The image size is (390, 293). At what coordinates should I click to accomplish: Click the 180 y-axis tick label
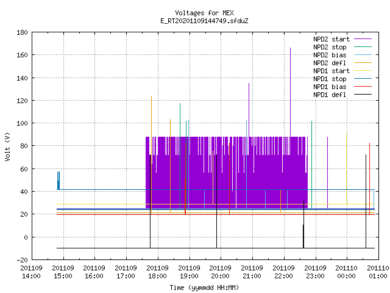(x=22, y=32)
